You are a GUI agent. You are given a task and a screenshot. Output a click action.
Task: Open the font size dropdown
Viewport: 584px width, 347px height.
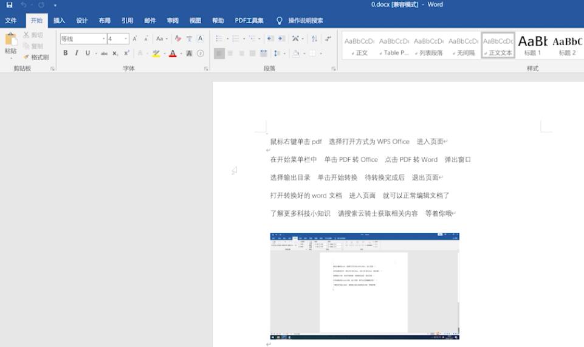pos(126,39)
